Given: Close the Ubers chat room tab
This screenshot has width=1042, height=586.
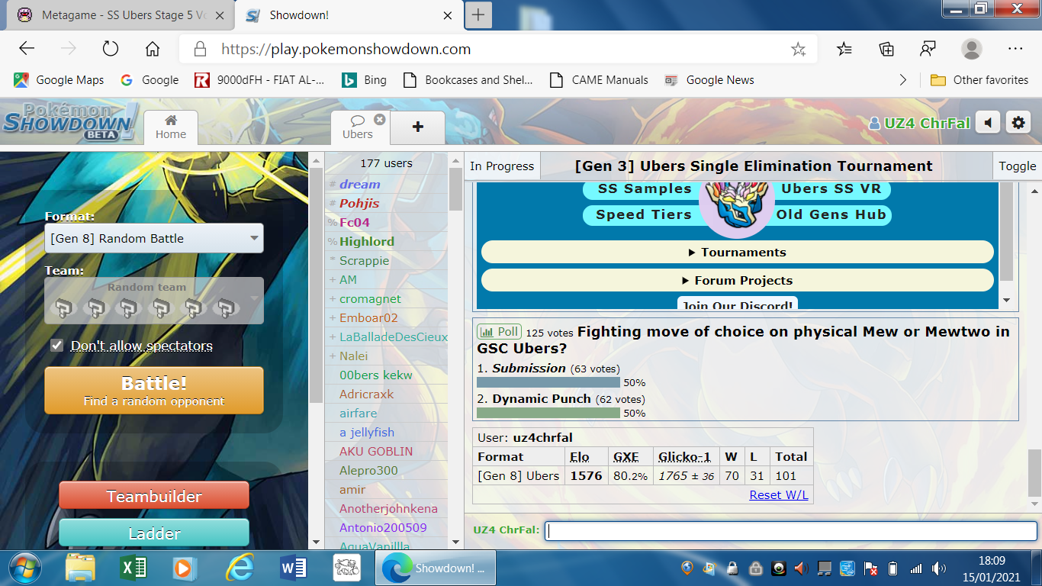Looking at the screenshot, I should 379,120.
